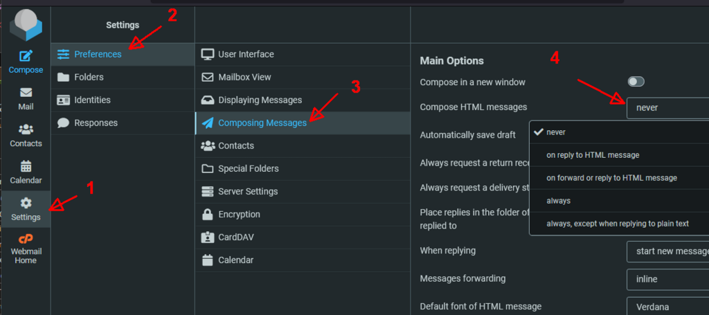Open the Contacts sidebar icon
Image resolution: width=709 pixels, height=315 pixels.
click(x=26, y=130)
